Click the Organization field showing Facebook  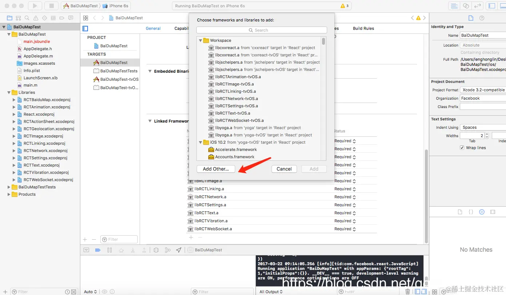[483, 98]
